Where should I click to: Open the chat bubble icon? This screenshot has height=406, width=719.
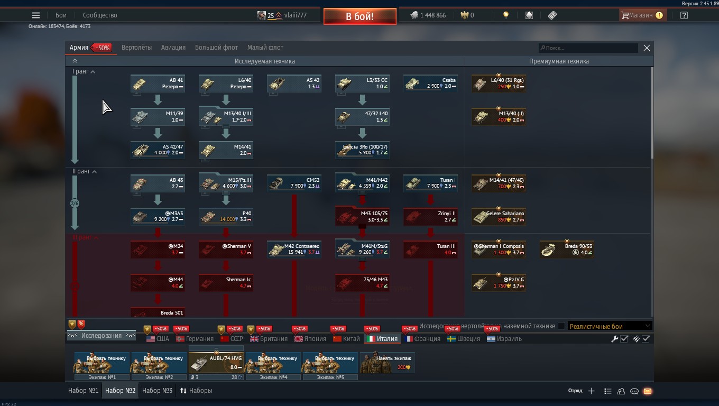click(634, 391)
